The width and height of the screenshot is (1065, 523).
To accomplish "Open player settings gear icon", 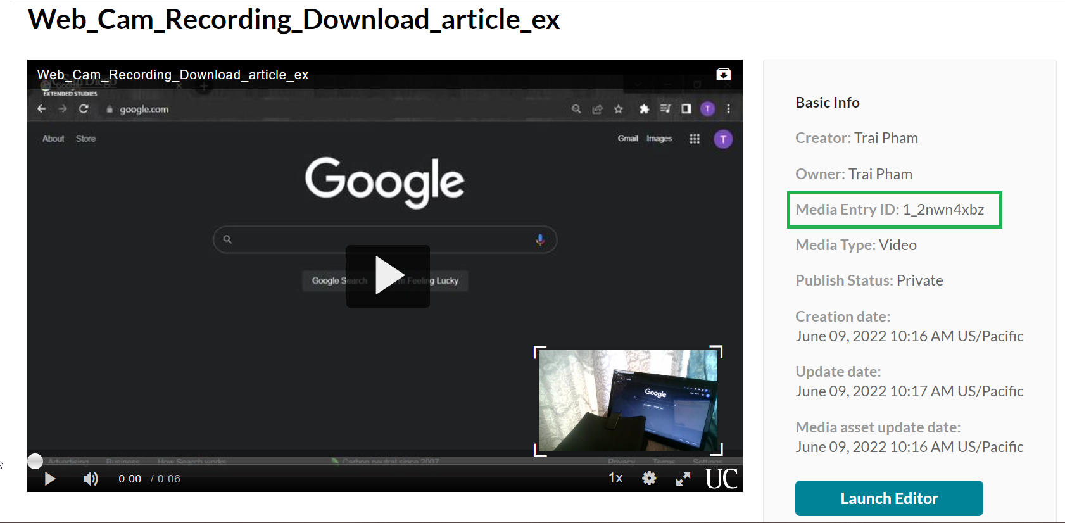I will [649, 478].
